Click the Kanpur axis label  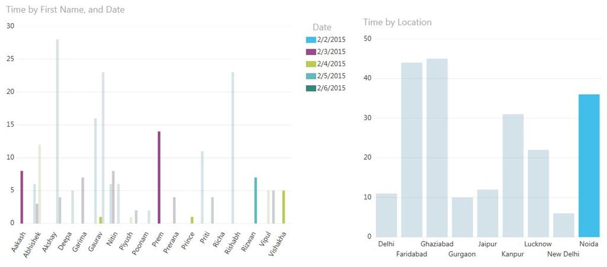pyautogui.click(x=513, y=254)
